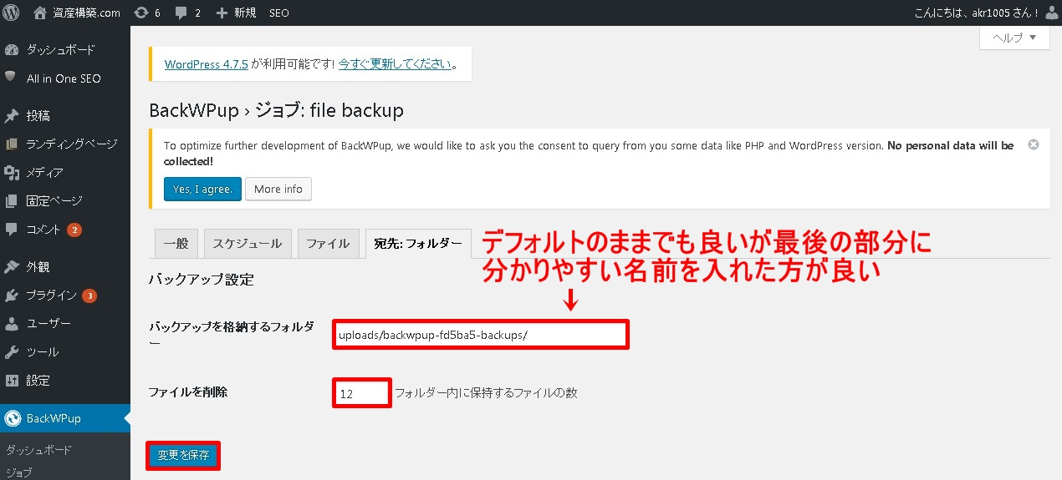Click the ファイルを削除 number field showing 12

[362, 393]
